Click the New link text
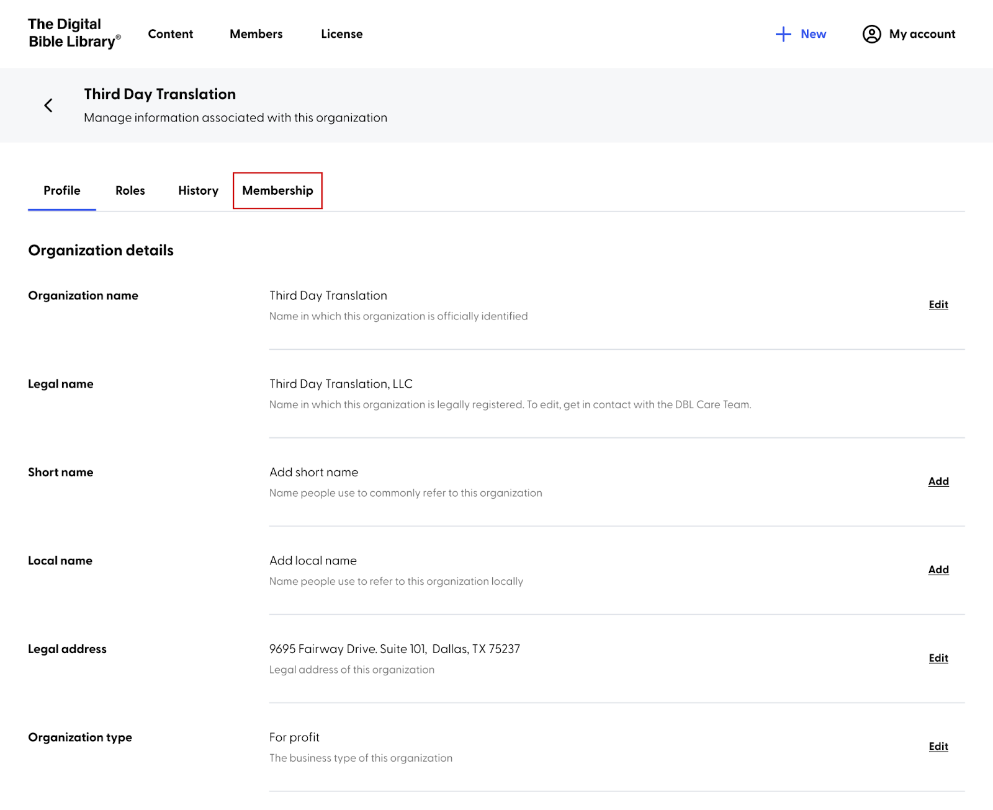The image size is (993, 810). pos(813,34)
